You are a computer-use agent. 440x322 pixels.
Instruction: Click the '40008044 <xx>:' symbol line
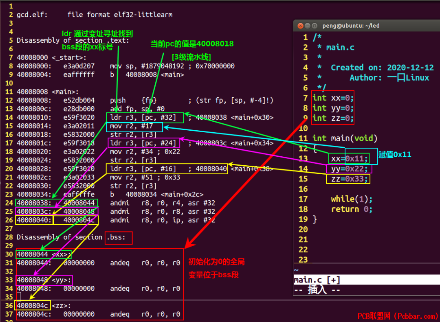44,254
